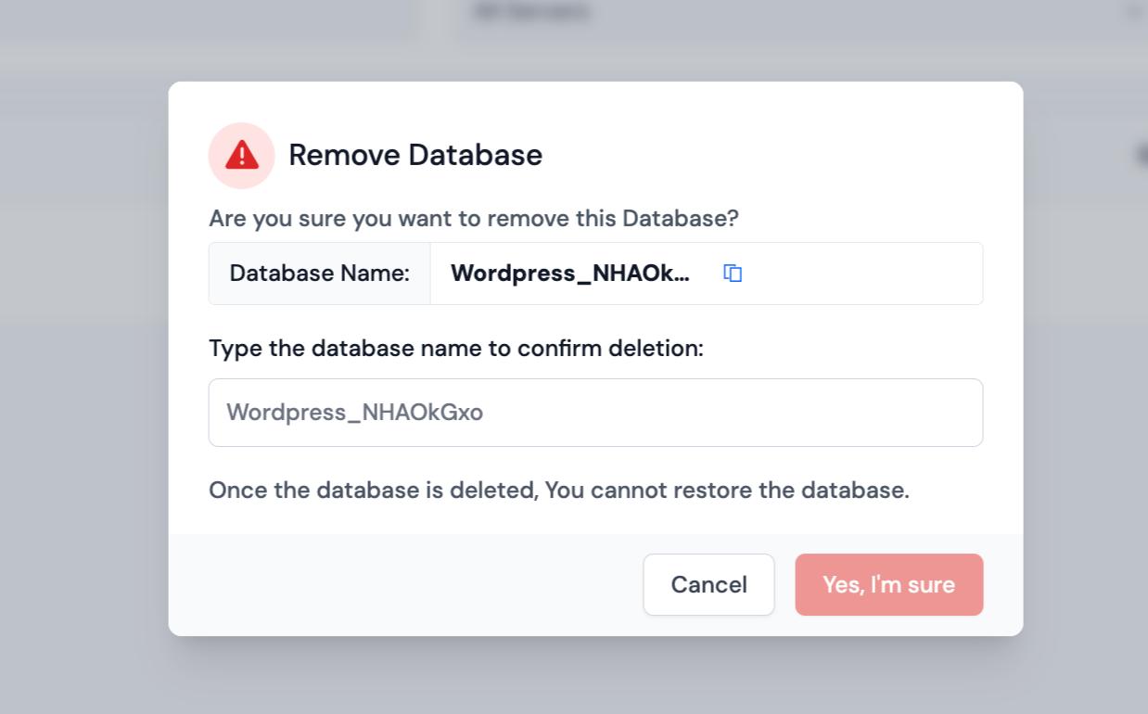Viewport: 1148px width, 714px height.
Task: Select the bold database name Wordpress_NHAOk…
Action: coord(570,273)
